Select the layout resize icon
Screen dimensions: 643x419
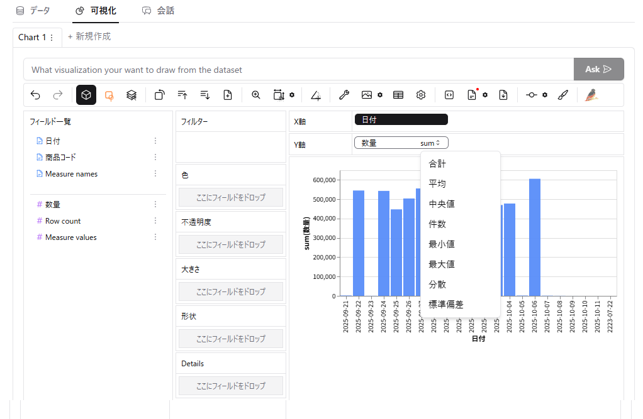pos(279,95)
